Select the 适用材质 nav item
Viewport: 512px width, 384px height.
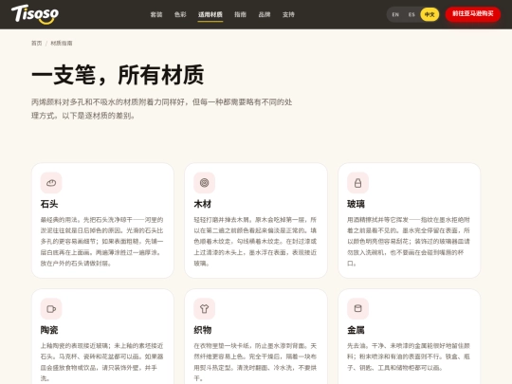point(210,14)
